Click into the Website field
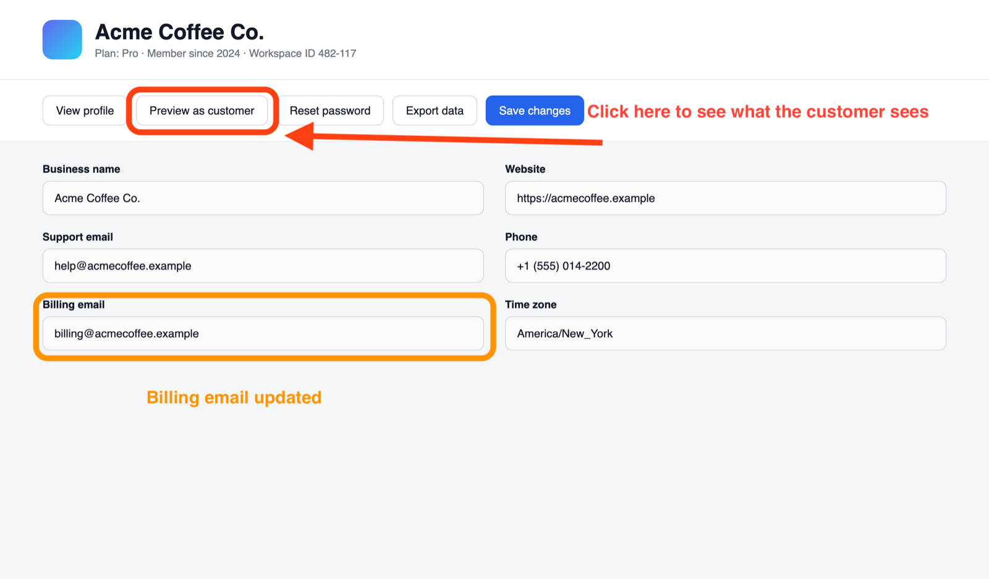Viewport: 989px width, 579px height. pyautogui.click(x=726, y=198)
